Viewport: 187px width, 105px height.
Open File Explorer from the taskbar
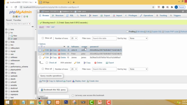pos(32,102)
